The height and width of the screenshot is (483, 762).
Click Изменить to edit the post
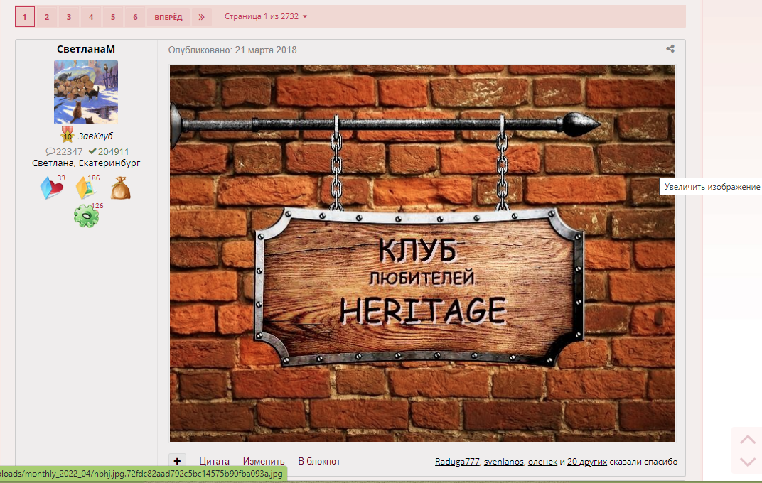pyautogui.click(x=264, y=462)
